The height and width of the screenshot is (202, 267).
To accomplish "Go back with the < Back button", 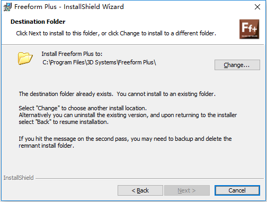I will click(x=140, y=190).
